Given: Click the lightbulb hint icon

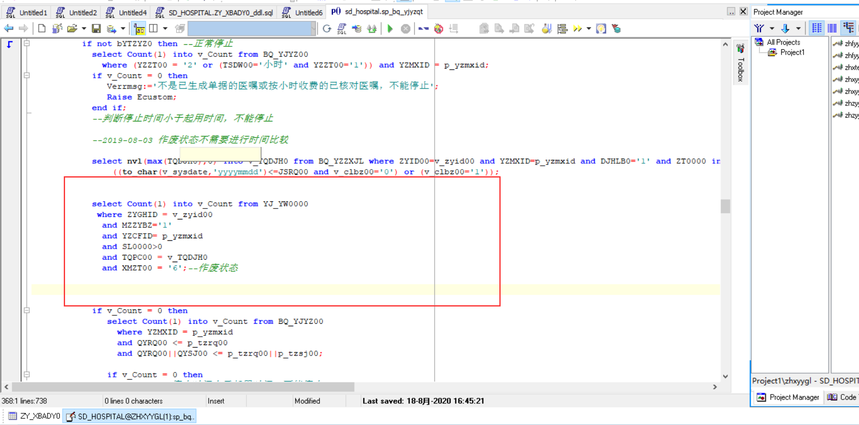Looking at the screenshot, I should [x=601, y=28].
